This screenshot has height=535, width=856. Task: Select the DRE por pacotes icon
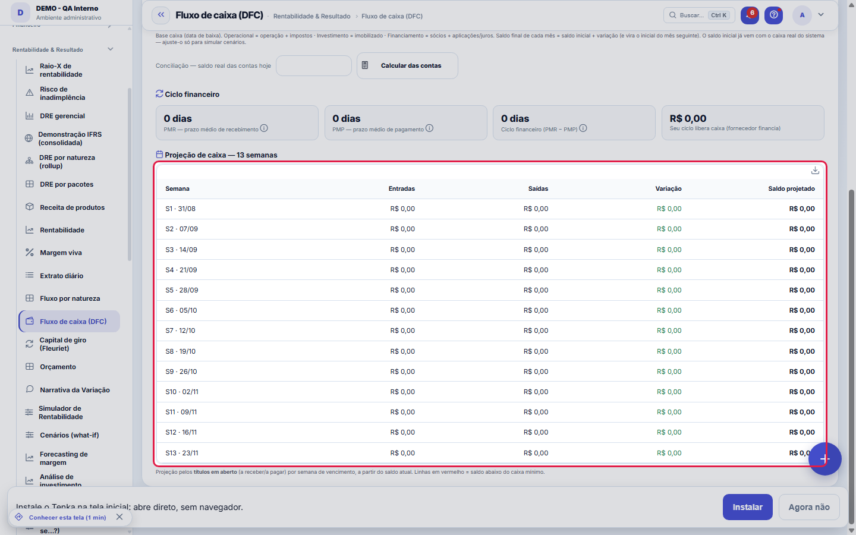pos(30,184)
